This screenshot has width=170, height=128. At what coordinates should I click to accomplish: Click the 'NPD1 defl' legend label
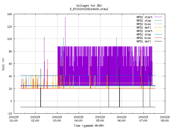coord(144,42)
